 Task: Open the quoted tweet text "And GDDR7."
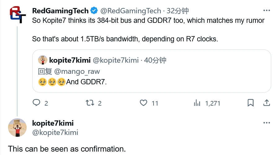tap(86, 82)
